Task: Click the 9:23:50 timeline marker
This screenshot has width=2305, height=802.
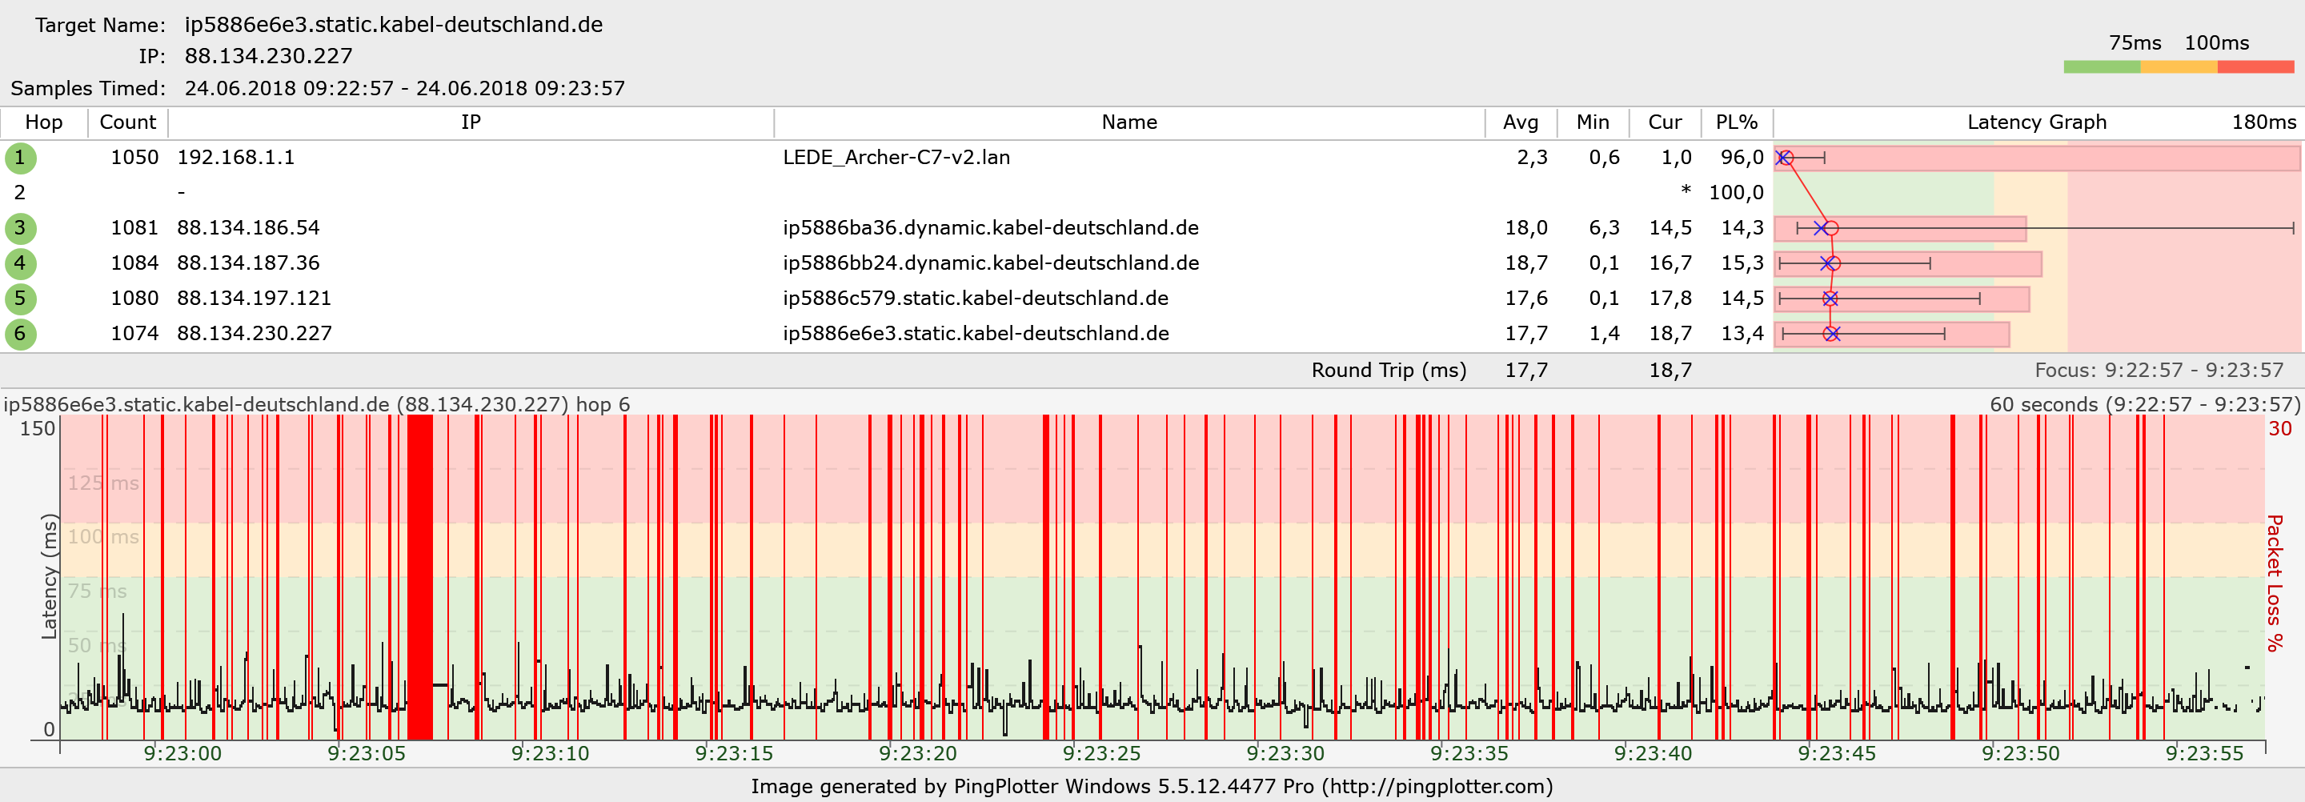Action: [x=2020, y=754]
